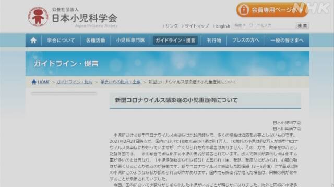Open the リンク link in header
The width and height of the screenshot is (334, 187).
tap(170, 26)
